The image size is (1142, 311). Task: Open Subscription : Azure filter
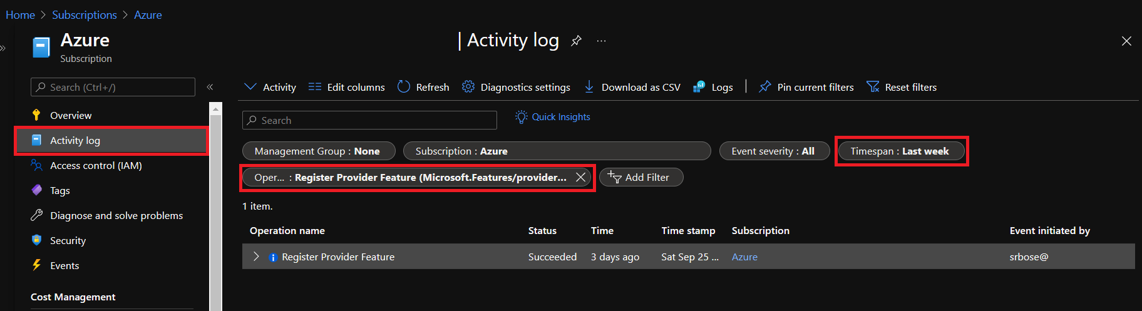557,151
